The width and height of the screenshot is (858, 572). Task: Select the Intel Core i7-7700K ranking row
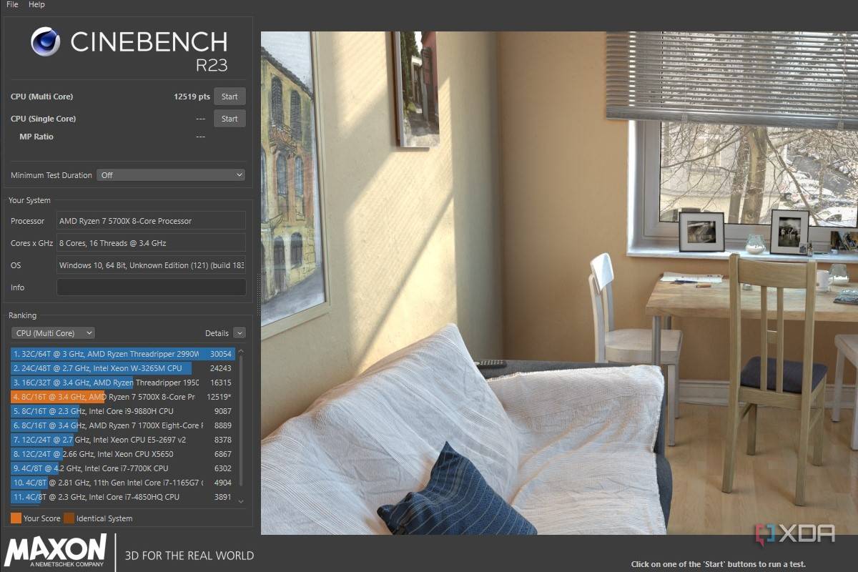point(122,468)
